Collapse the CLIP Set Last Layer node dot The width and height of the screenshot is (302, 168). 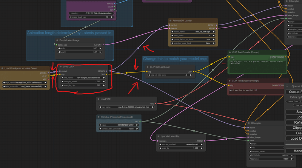coord(148,67)
